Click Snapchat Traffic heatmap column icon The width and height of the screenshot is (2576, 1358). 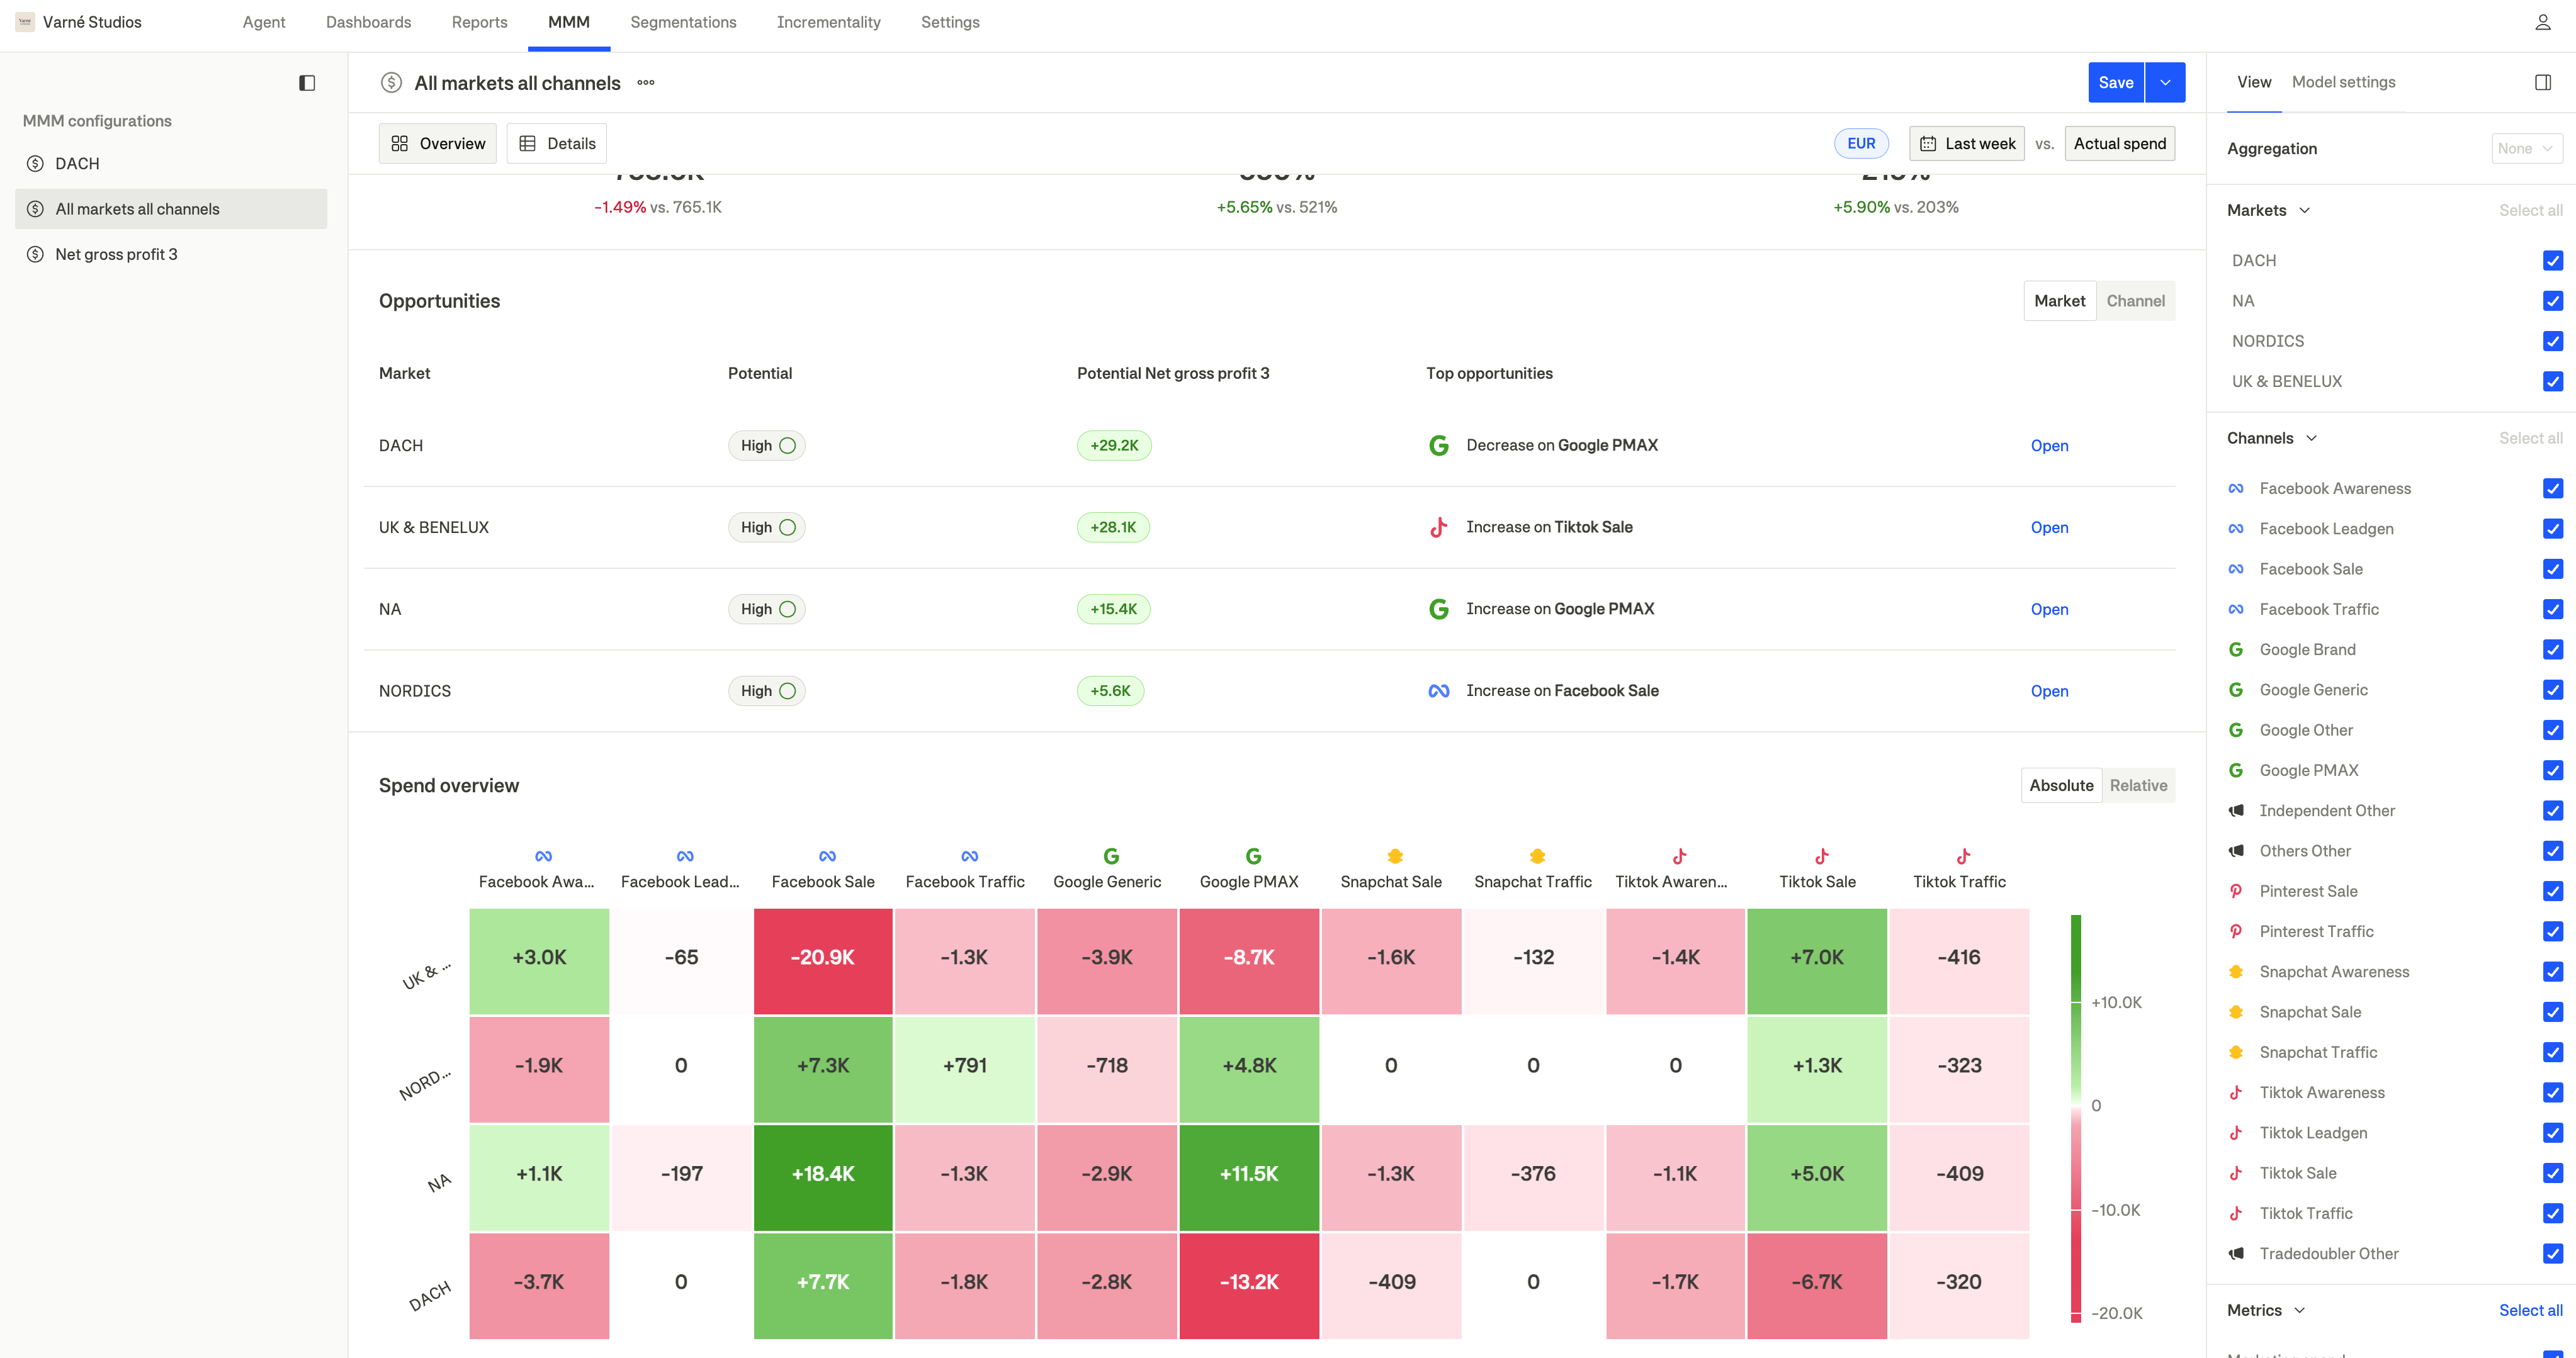click(x=1537, y=856)
